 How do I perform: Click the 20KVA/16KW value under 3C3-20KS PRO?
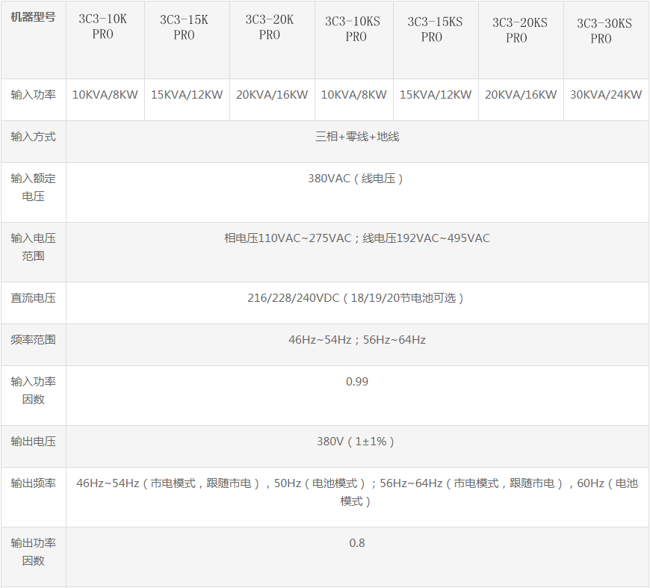tap(521, 95)
